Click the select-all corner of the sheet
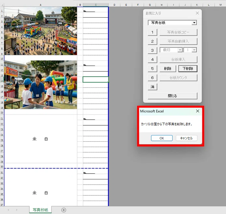This screenshot has height=214, width=226. (x=2, y=5)
